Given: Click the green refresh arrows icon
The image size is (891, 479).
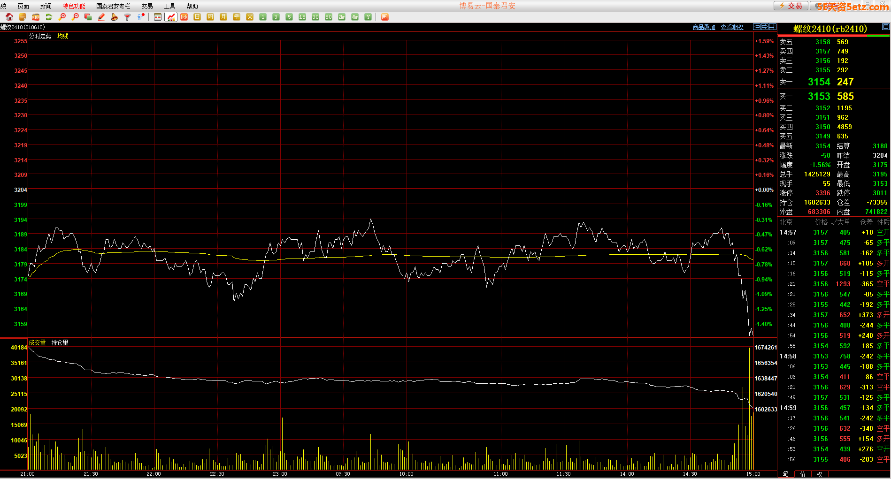Looking at the screenshot, I should pos(48,17).
